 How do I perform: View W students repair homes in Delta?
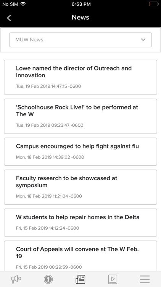coord(80,223)
